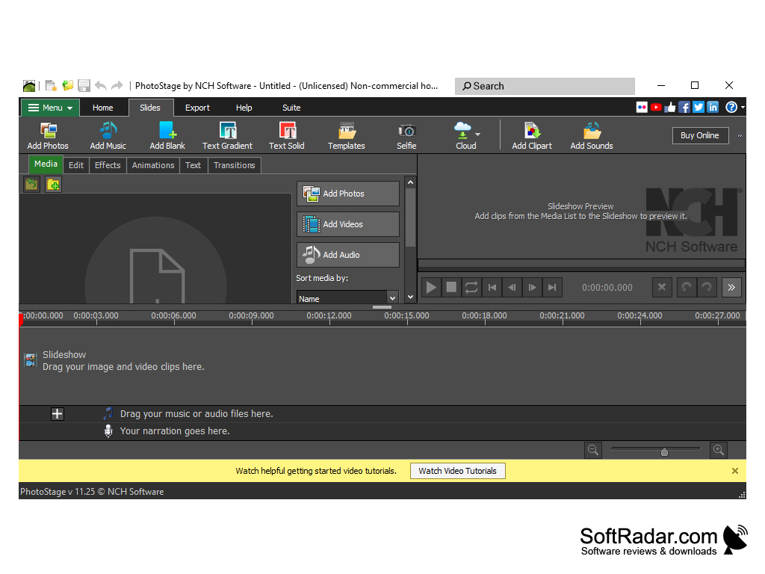Open the Facebook share icon
Screen dimensions: 765x574
(684, 108)
